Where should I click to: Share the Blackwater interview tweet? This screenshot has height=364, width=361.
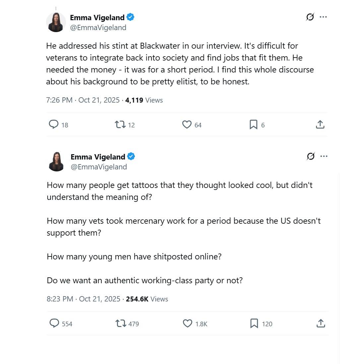tap(320, 124)
